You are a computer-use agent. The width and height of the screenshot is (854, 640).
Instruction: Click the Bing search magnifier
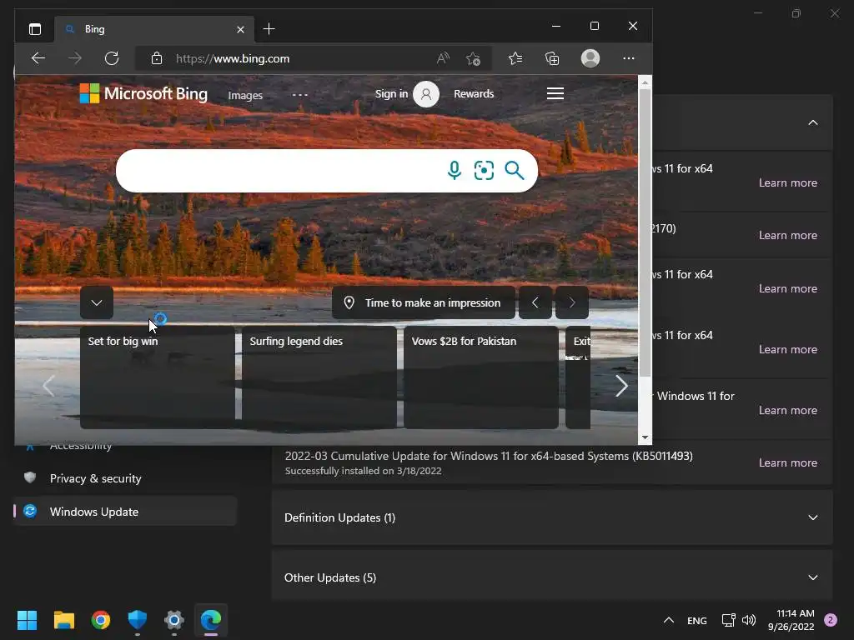[x=514, y=170]
